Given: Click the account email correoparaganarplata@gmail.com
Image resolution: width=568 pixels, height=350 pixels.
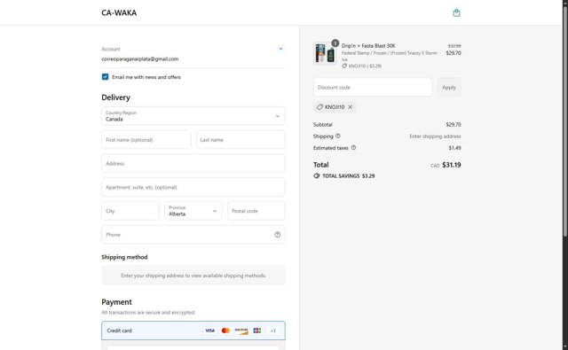Looking at the screenshot, I should coord(140,59).
